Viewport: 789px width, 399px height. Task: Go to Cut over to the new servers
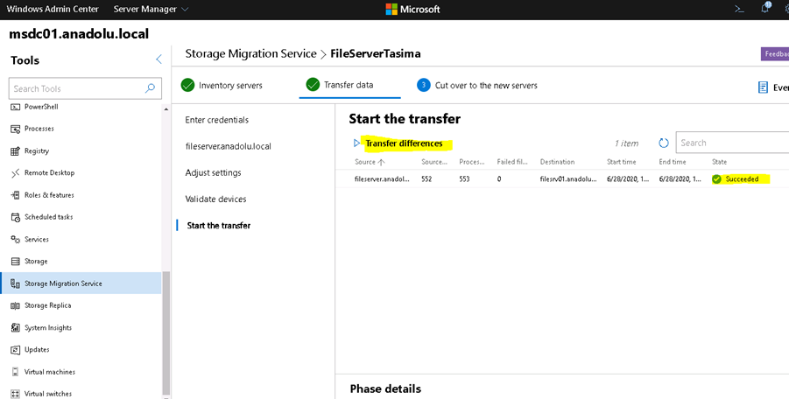coord(477,86)
